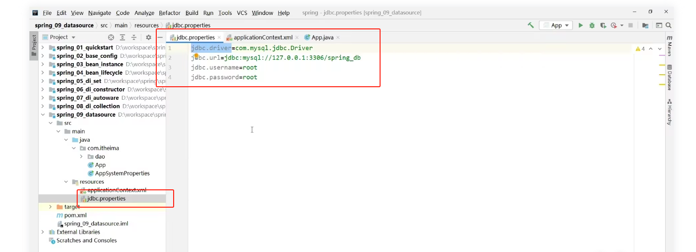The height and width of the screenshot is (252, 696).
Task: Open the Build menu
Action: point(192,13)
